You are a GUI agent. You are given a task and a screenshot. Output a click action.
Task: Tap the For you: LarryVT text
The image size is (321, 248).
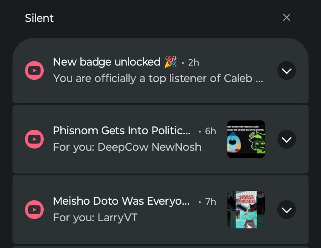pos(95,218)
